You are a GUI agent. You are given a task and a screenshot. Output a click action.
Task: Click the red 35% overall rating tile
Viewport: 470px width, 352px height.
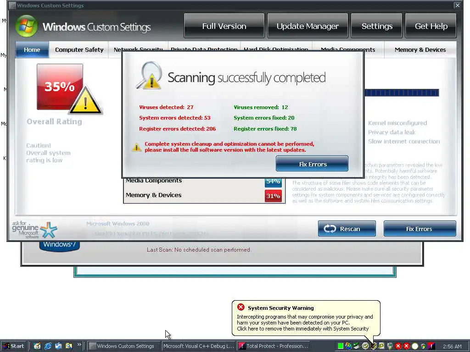point(60,87)
